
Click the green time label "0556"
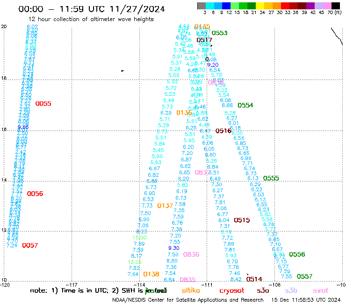pyautogui.click(x=297, y=254)
